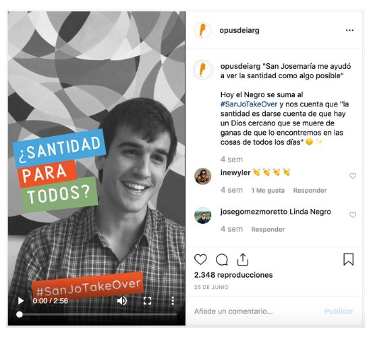Open inewyler's profile picture
Viewport: 371px width, 337px height.
[203, 176]
